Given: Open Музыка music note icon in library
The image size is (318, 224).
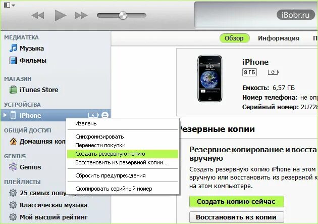Looking at the screenshot, I should (13, 48).
